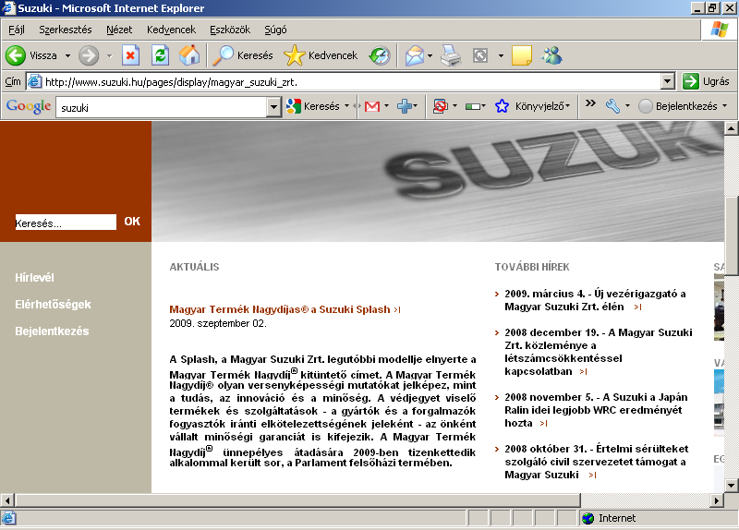Open the Mail envelope icon
The image size is (739, 530).
coord(415,55)
